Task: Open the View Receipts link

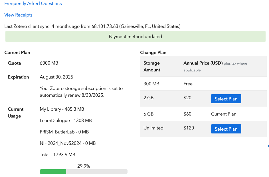Action: point(18,15)
